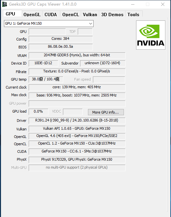Expand the GPU 1: GeForce MX150 dropdown
171x217 pixels.
tap(49, 23)
